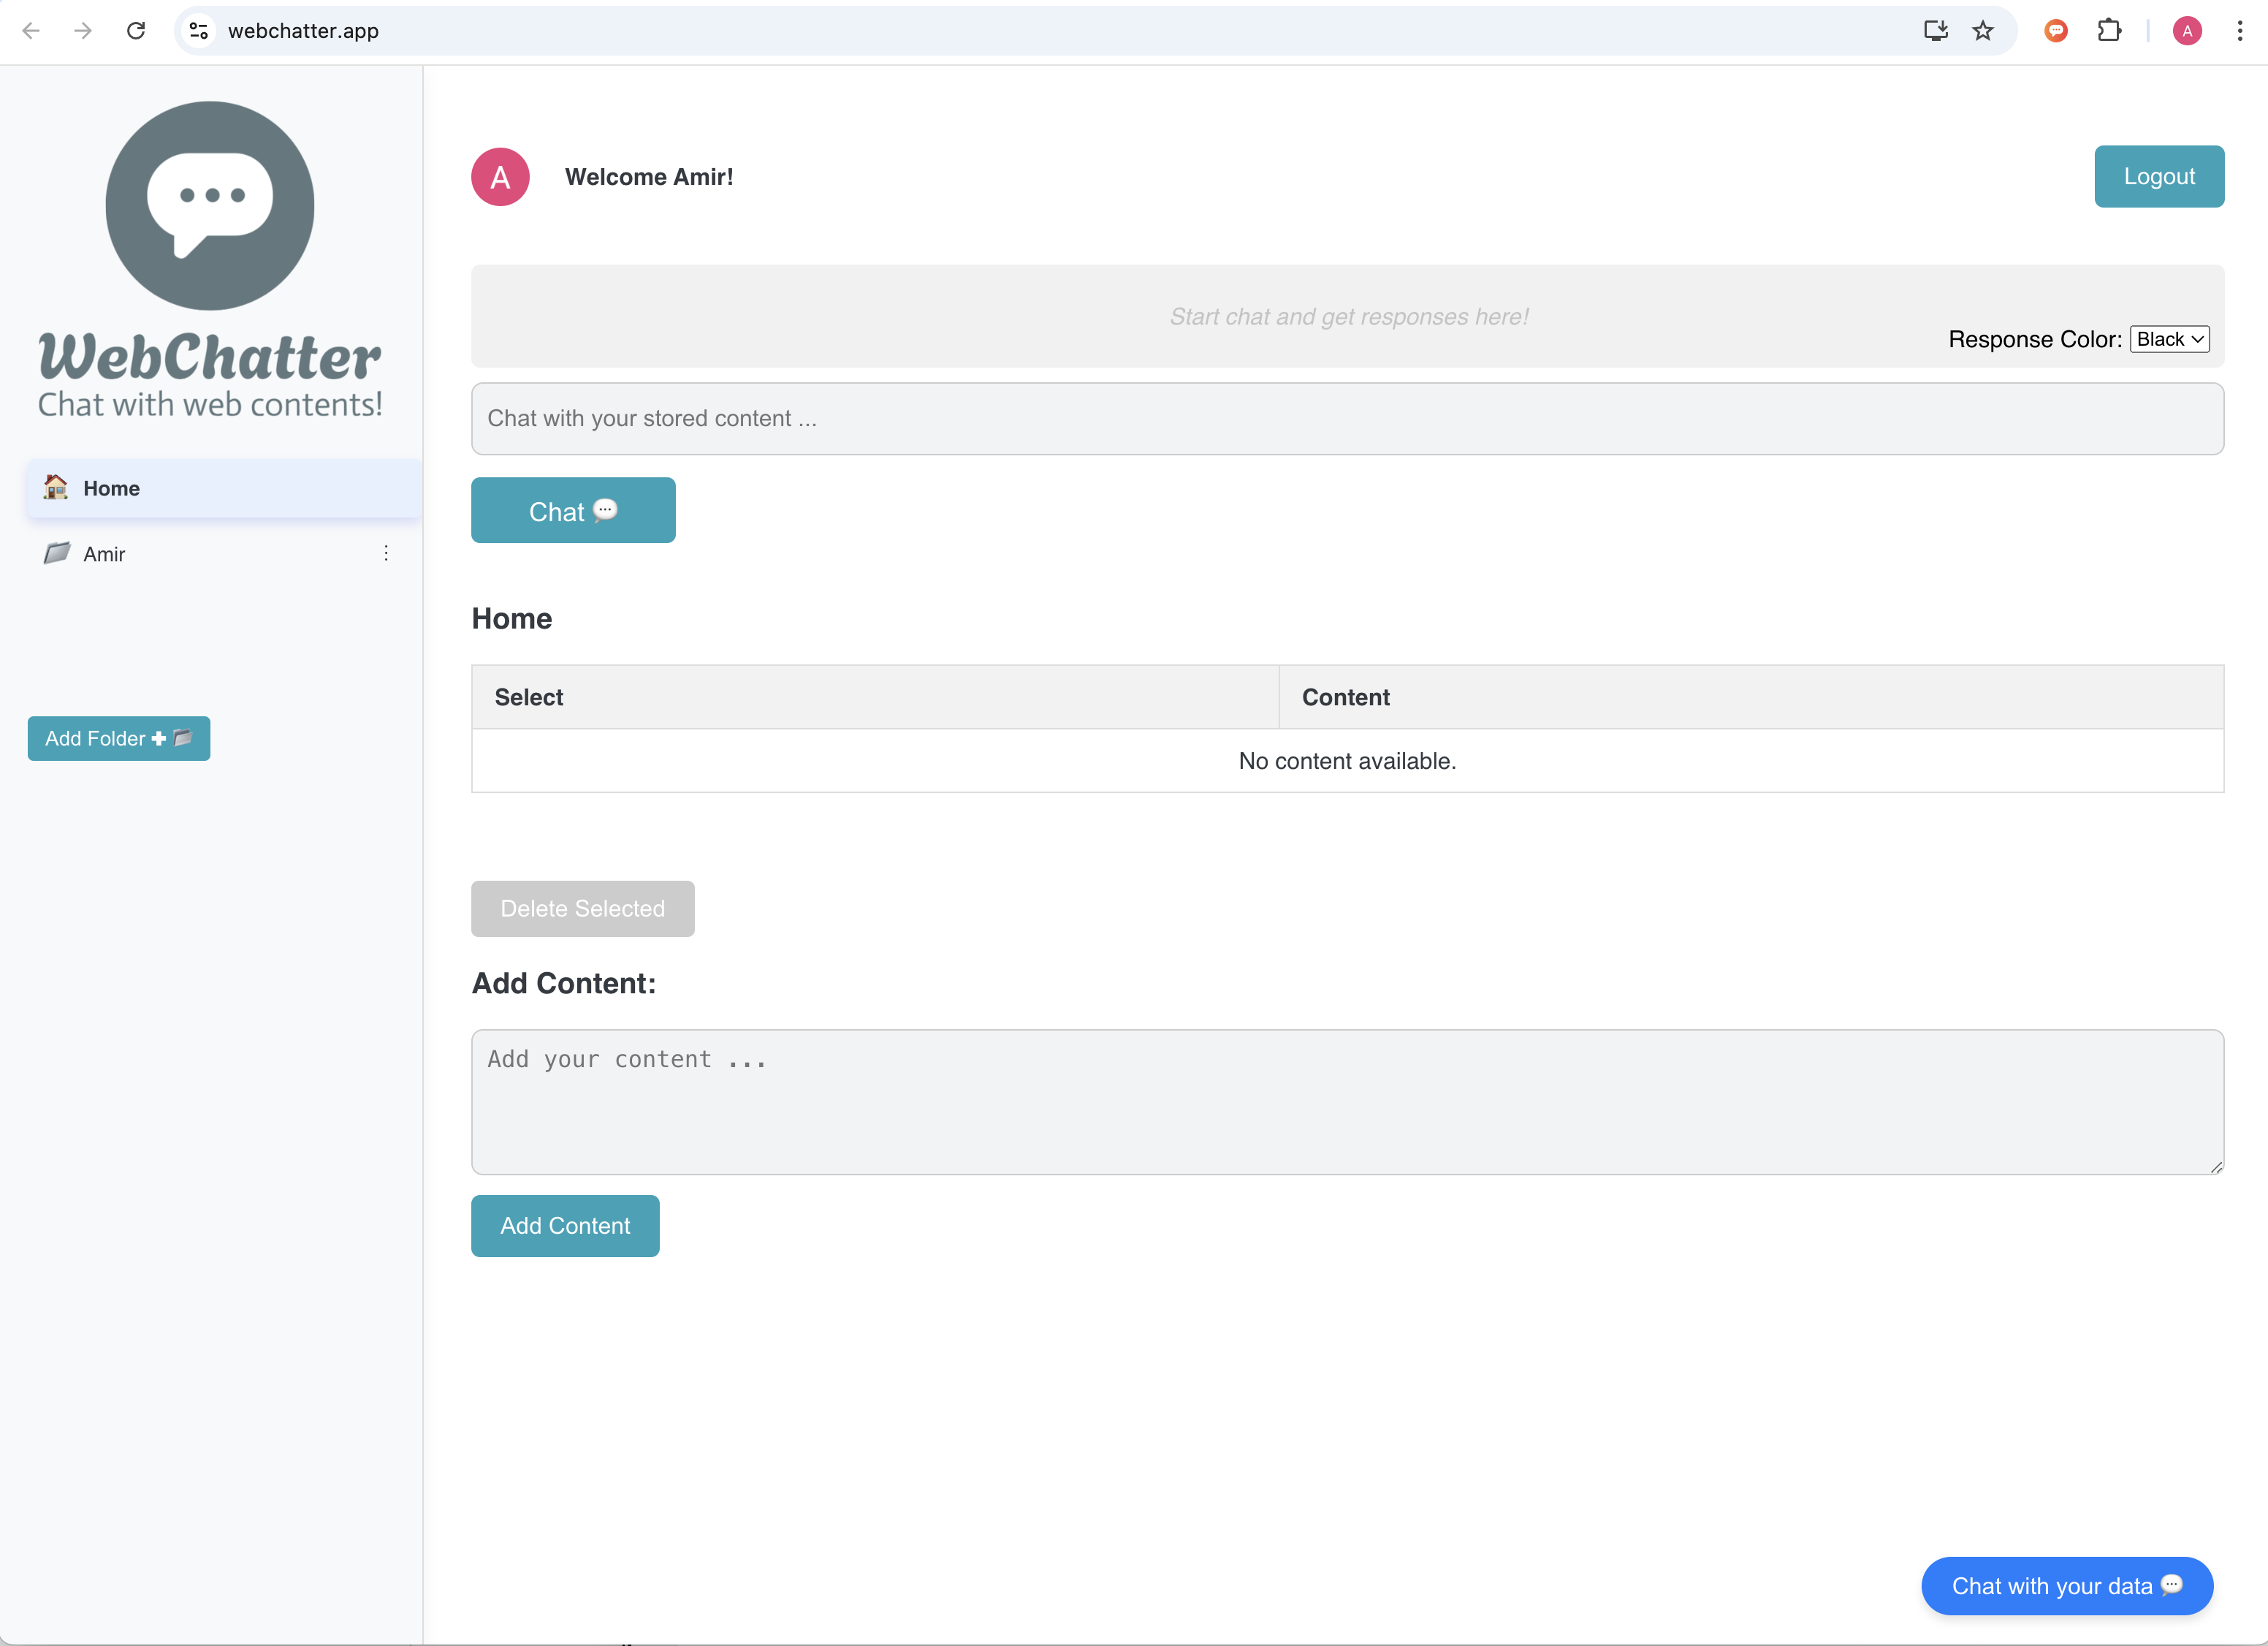
Task: Open the Response Color dropdown
Action: 2169,339
